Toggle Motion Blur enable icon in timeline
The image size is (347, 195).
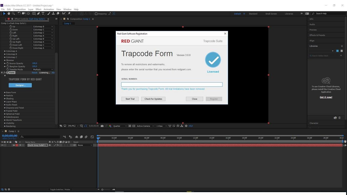coord(86,137)
